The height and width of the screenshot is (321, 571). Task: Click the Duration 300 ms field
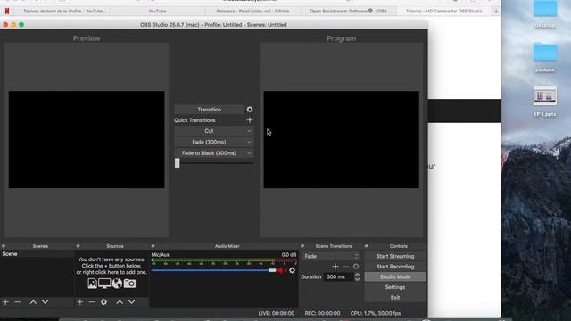tap(338, 277)
